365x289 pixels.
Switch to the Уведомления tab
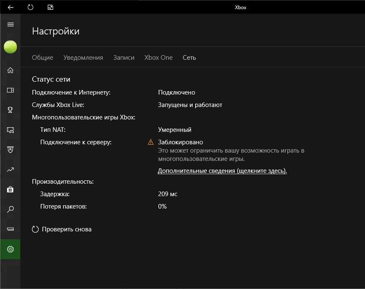83,58
